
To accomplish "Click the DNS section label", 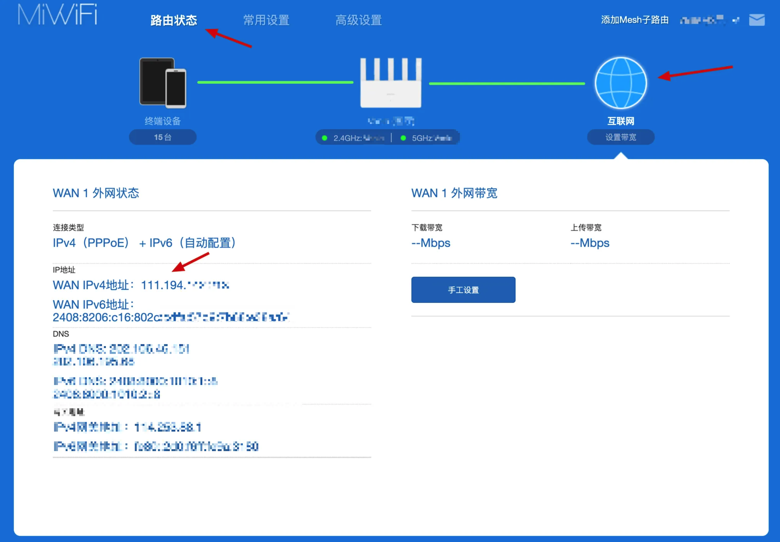I will 61,334.
